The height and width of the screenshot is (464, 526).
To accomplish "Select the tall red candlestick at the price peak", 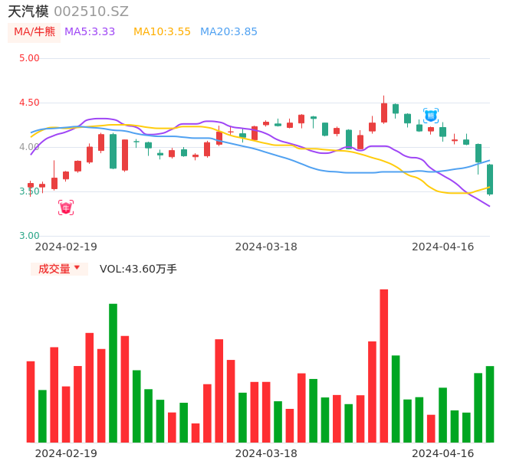I will coord(384,113).
